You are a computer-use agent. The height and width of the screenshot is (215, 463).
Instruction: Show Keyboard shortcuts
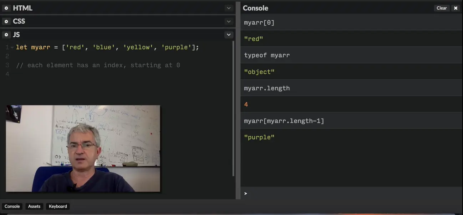tap(58, 206)
